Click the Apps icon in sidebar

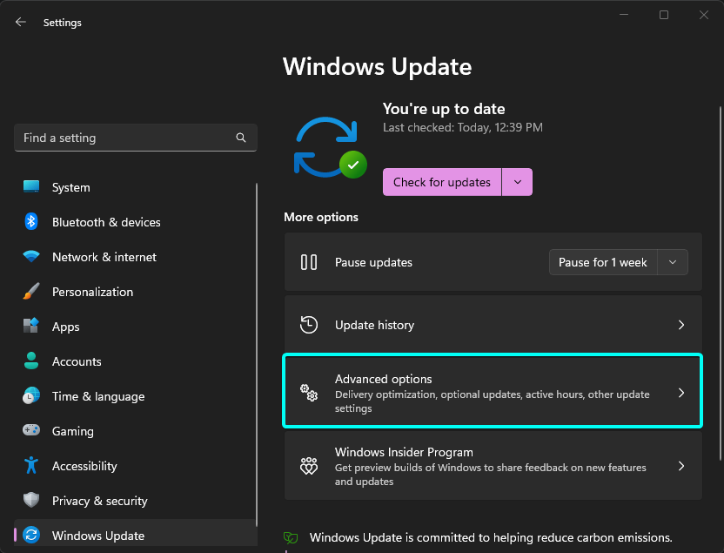tap(31, 326)
